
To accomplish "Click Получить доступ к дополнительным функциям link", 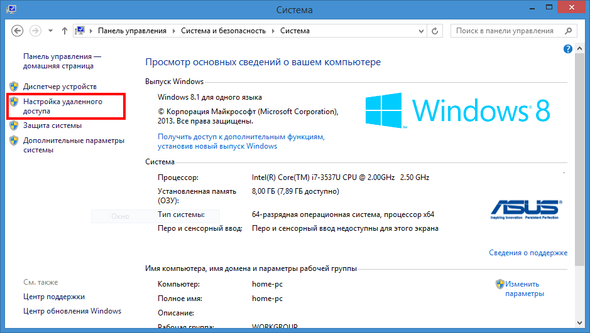I will pos(241,142).
